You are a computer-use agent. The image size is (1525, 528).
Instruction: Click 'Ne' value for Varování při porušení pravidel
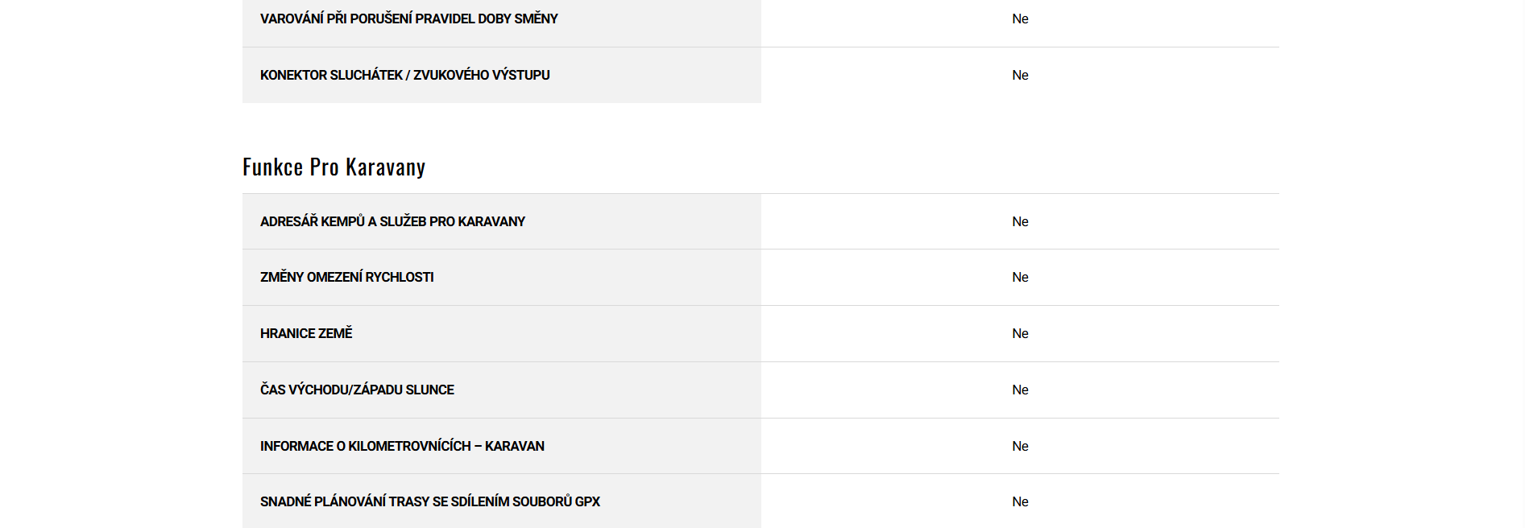click(x=1020, y=19)
